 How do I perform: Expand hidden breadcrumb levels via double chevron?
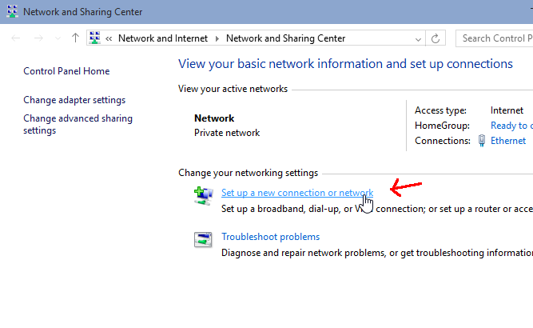click(109, 38)
